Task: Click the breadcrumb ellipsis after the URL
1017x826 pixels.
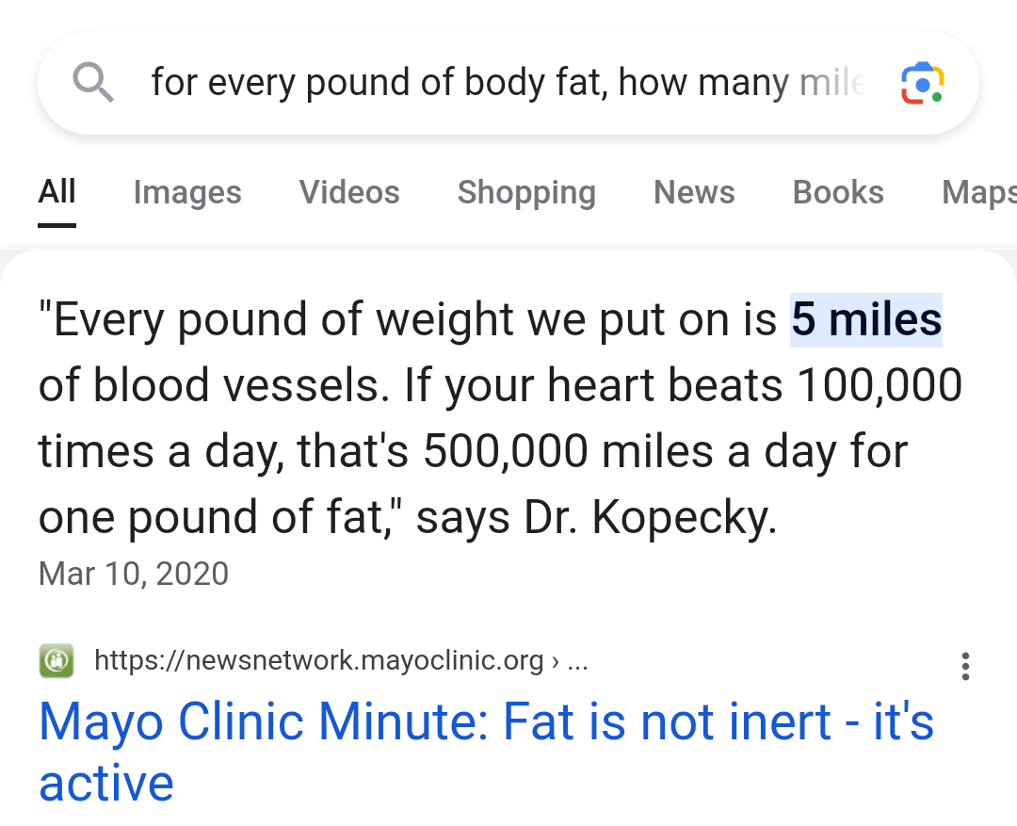Action: pos(577,662)
